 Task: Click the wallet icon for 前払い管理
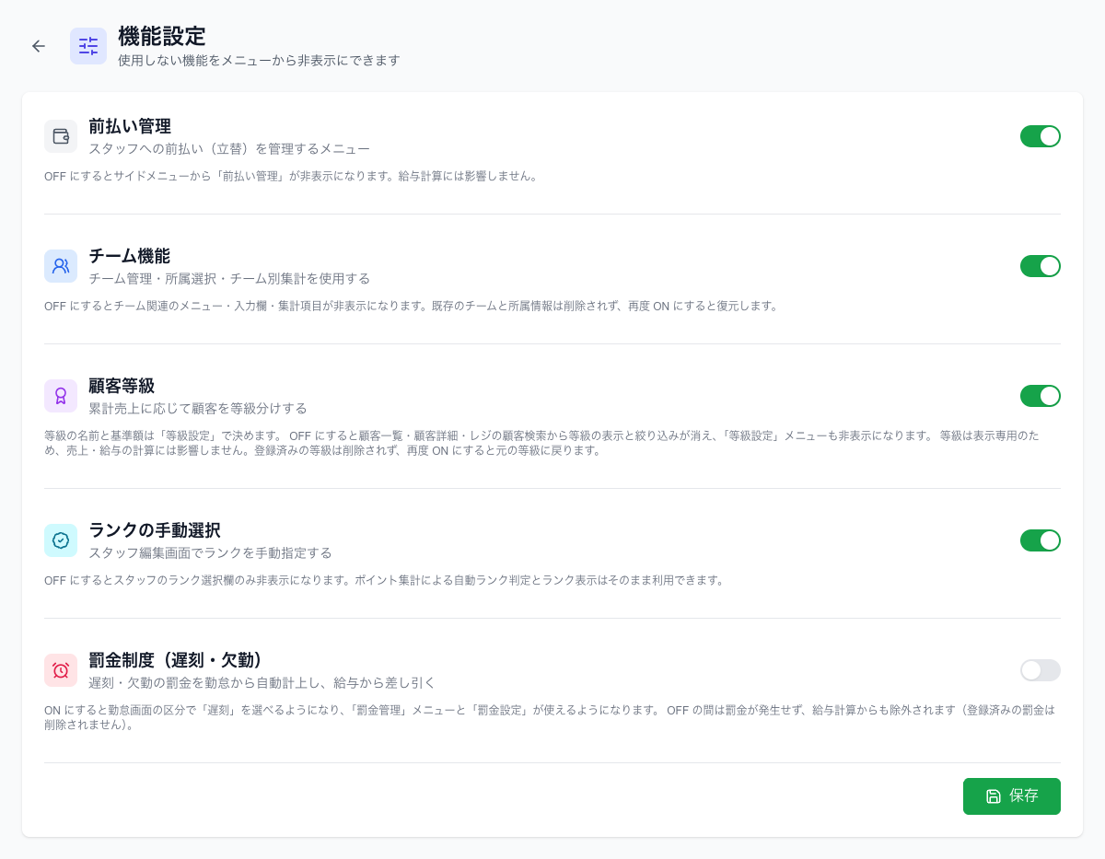pyautogui.click(x=61, y=136)
